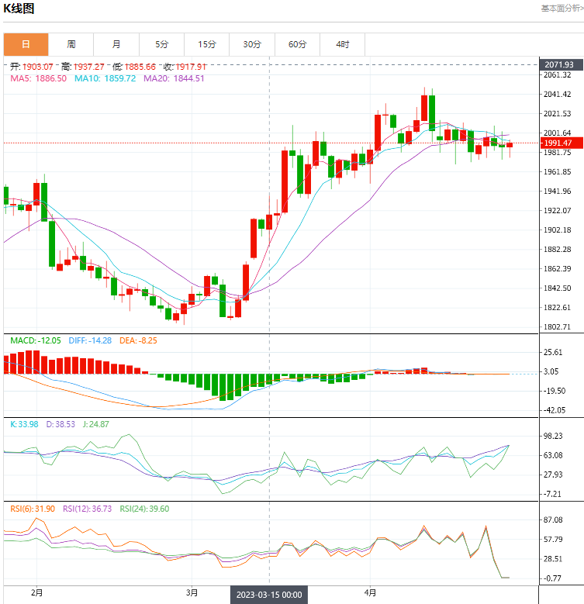Image resolution: width=584 pixels, height=604 pixels.
Task: Click the 3月 time axis label
Action: (192, 592)
